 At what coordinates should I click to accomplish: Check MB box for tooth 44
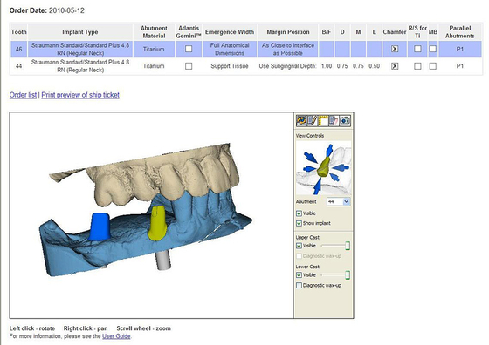[432, 66]
